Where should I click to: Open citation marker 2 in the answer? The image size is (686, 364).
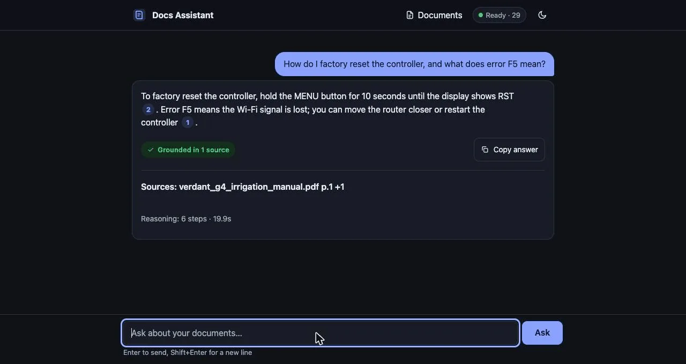(x=148, y=109)
